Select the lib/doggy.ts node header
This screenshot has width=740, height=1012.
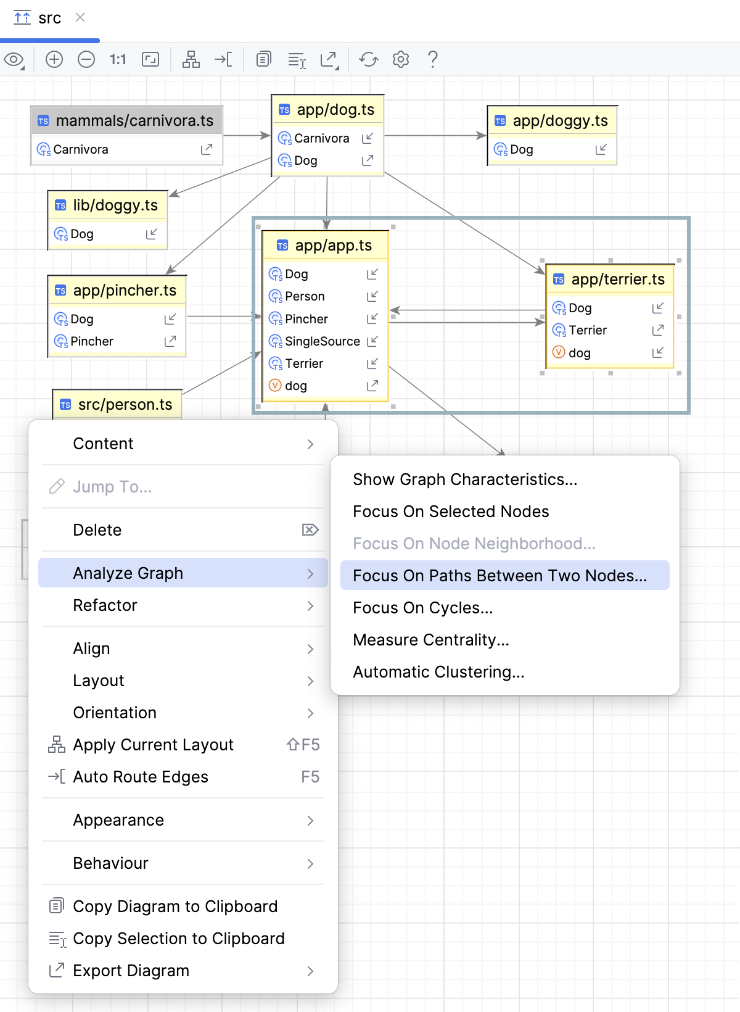(x=107, y=205)
